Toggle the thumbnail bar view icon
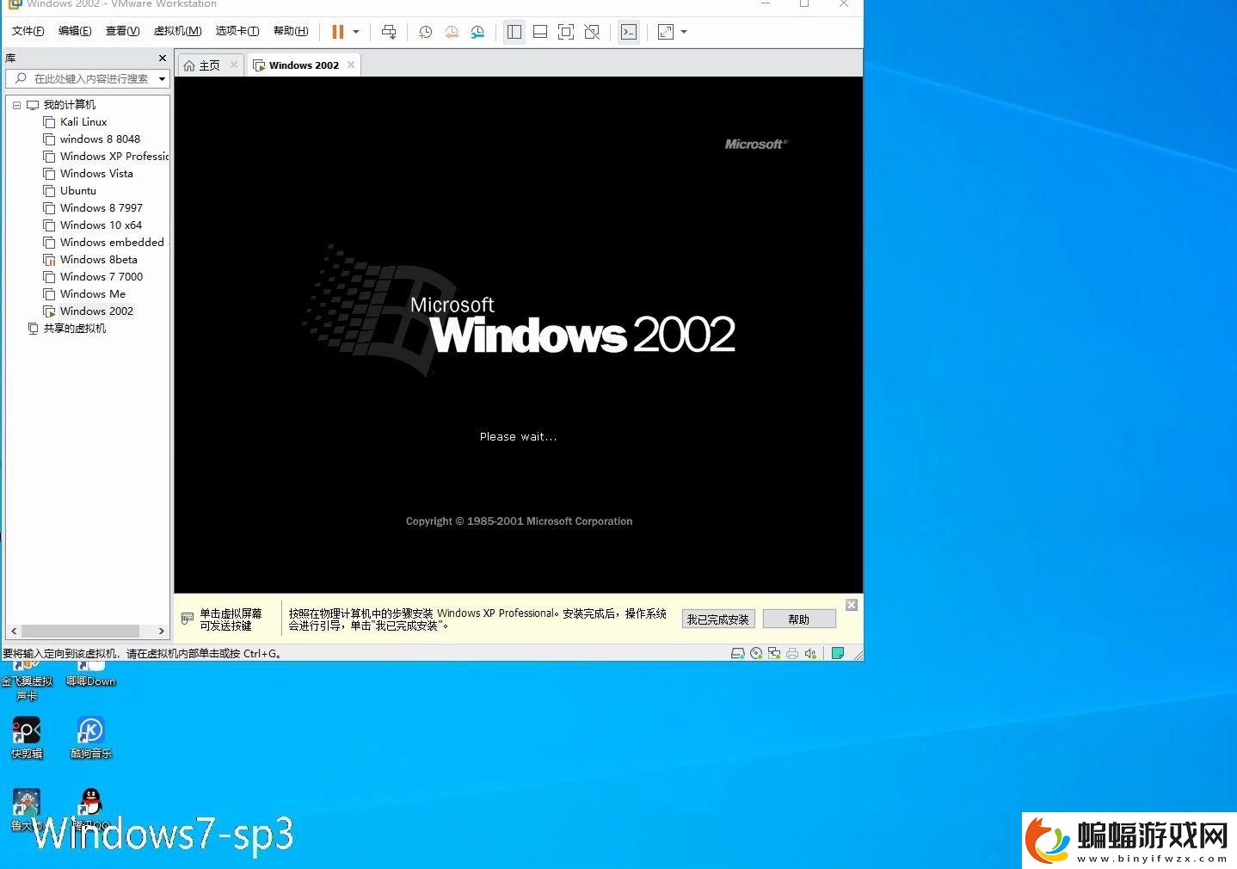The width and height of the screenshot is (1237, 869). pyautogui.click(x=540, y=32)
